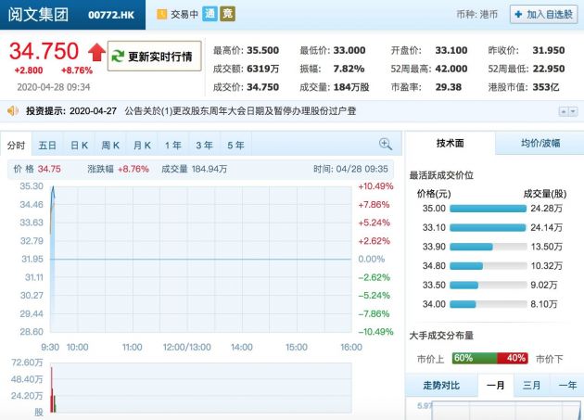Viewport: 584px width, 420px height.
Task: Click the 成交量 value 184万股
Action: coord(351,87)
